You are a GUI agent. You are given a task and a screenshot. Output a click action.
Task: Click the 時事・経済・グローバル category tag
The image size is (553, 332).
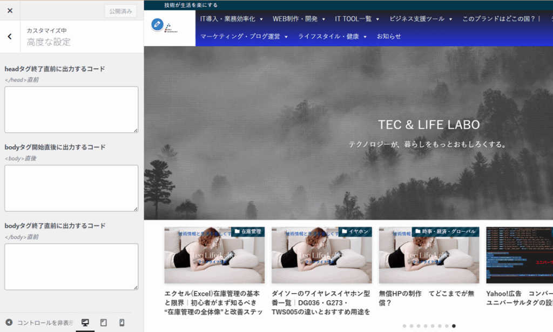click(x=445, y=232)
